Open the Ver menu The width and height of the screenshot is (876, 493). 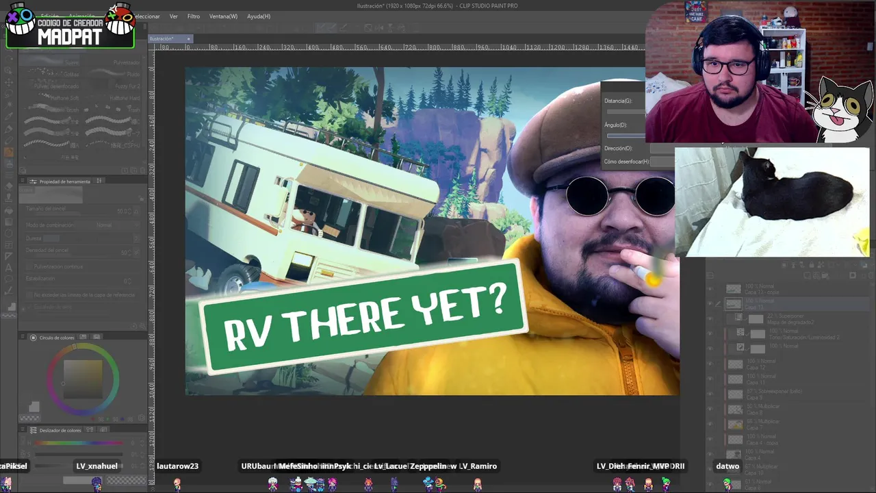tap(173, 16)
